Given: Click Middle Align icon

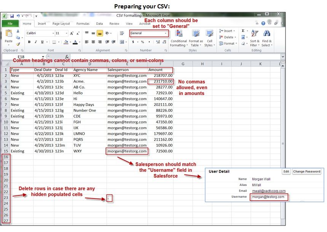Looking at the screenshot, I should tap(93, 33).
